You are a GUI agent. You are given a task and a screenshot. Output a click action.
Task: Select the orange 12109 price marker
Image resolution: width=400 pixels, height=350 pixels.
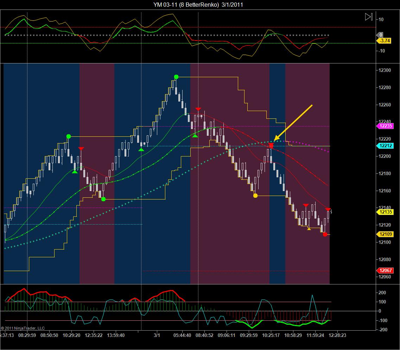coord(385,234)
